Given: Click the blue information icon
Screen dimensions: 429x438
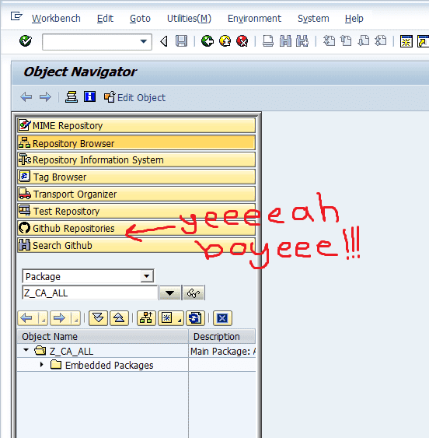Looking at the screenshot, I should tap(89, 97).
